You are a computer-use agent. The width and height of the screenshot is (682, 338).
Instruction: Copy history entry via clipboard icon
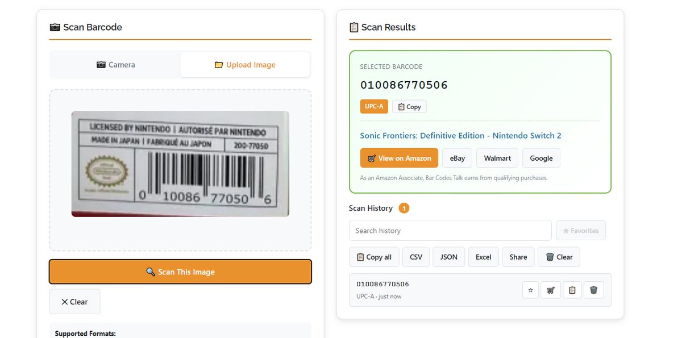pos(572,290)
